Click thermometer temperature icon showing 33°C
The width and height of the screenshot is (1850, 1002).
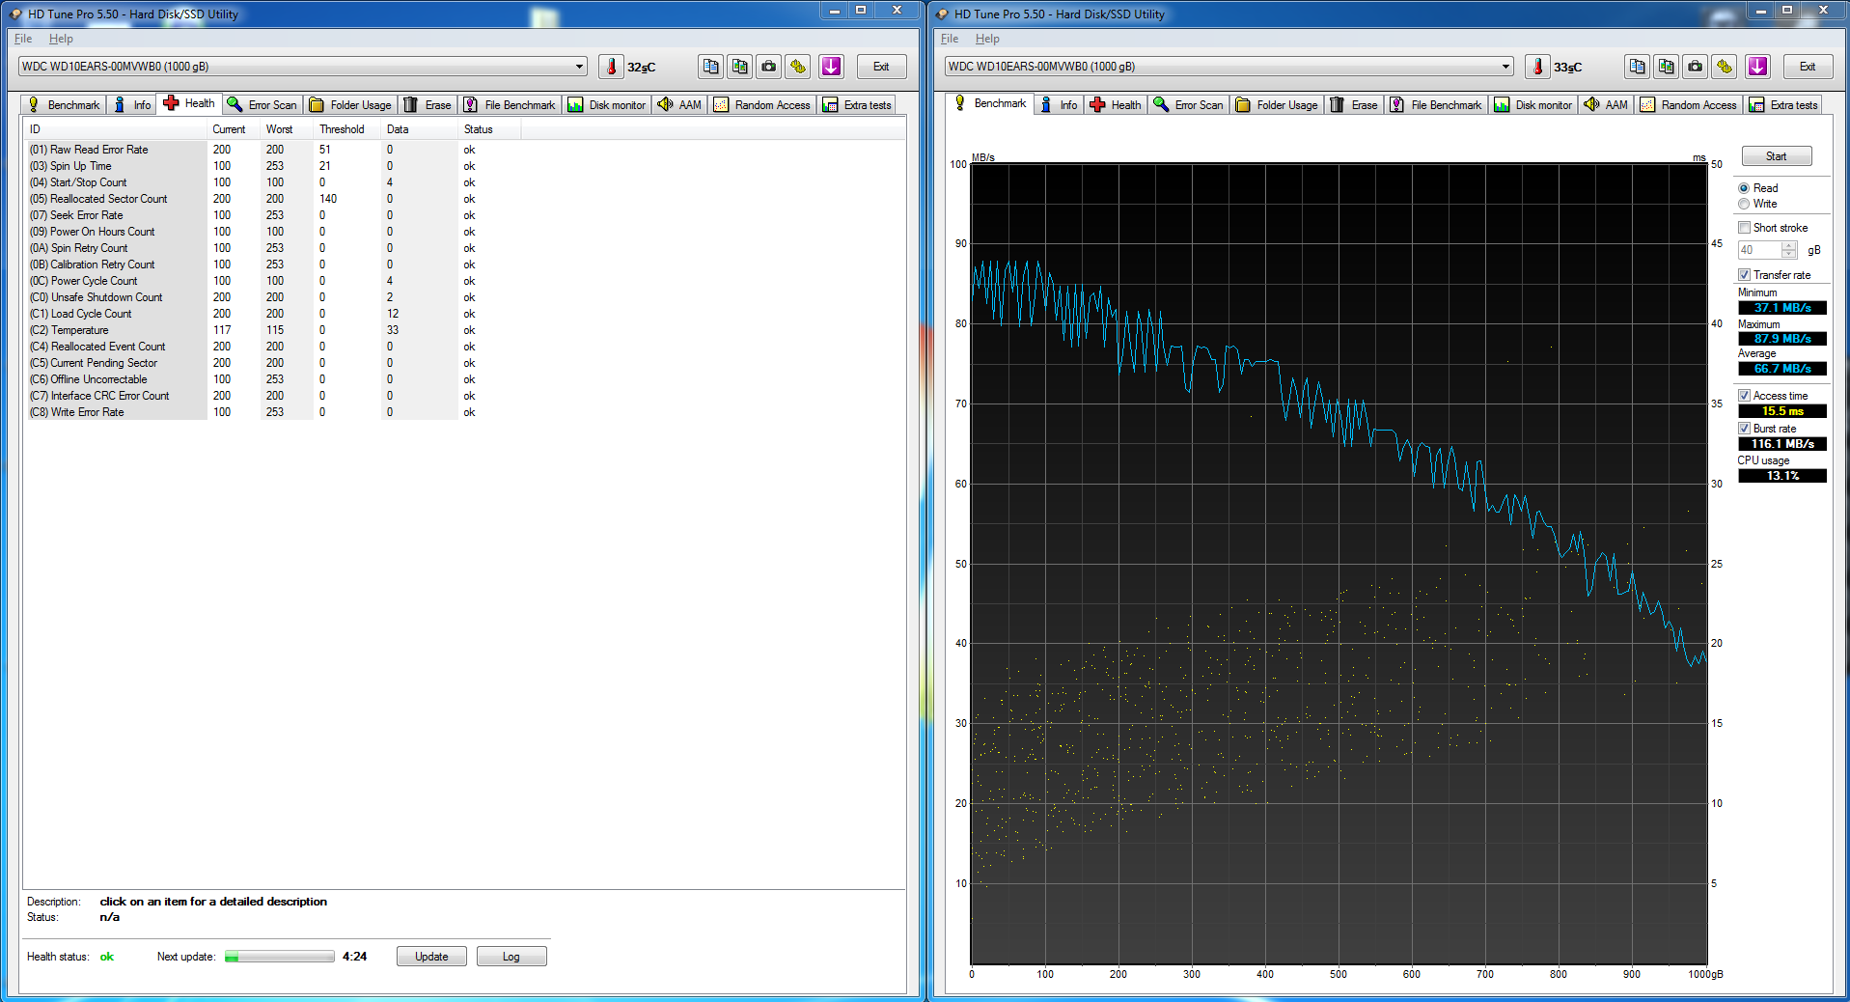click(x=1537, y=67)
